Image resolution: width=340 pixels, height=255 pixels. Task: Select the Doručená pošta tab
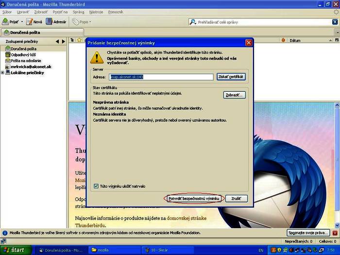coord(42,33)
